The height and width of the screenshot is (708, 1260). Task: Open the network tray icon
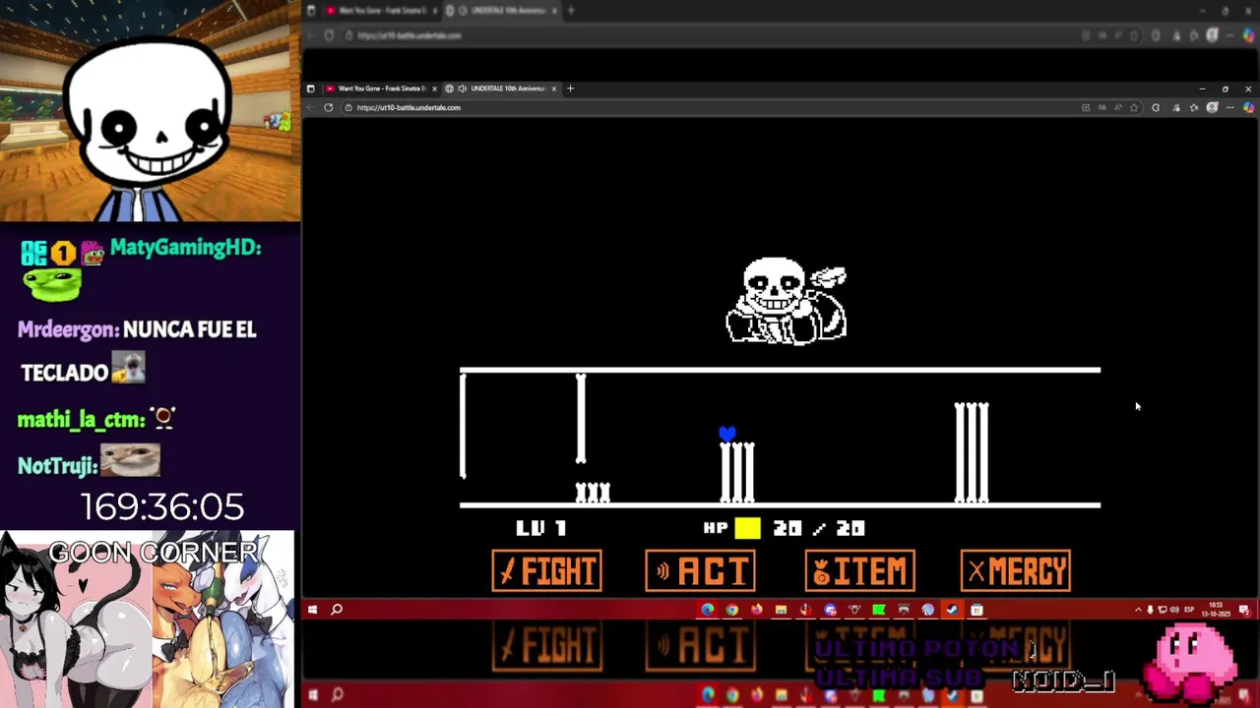[1163, 610]
